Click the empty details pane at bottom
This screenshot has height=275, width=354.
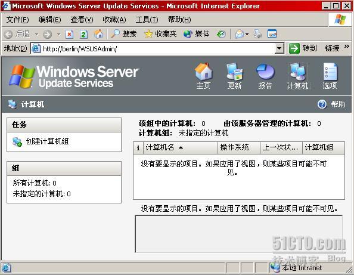click(x=238, y=234)
